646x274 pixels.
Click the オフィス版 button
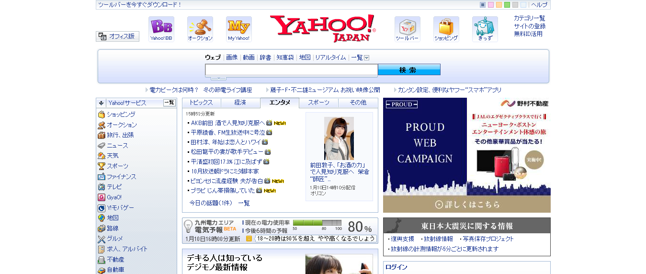117,36
